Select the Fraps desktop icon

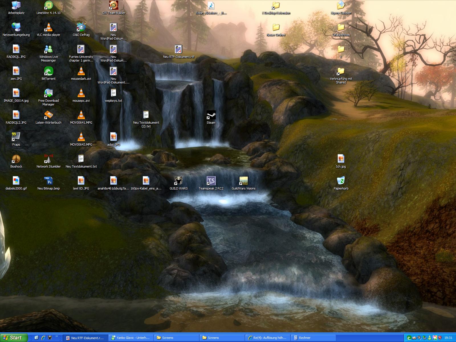click(16, 137)
